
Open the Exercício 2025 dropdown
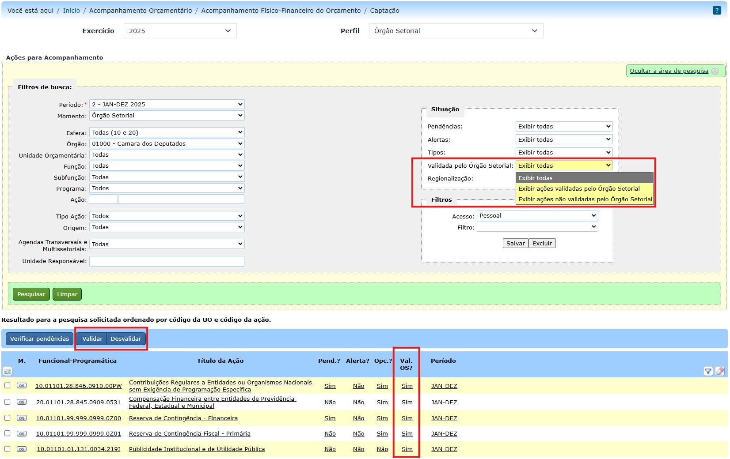(x=180, y=31)
